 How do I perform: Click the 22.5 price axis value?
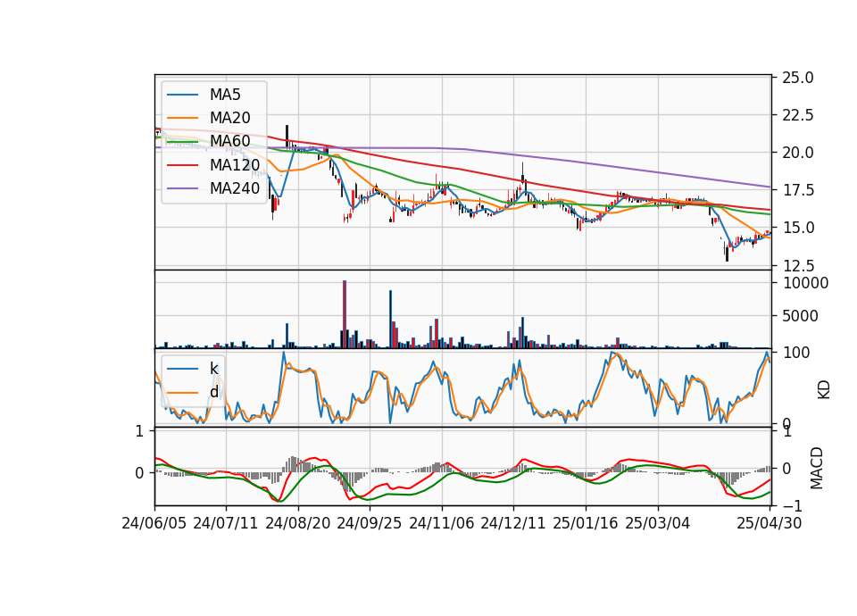coord(798,115)
